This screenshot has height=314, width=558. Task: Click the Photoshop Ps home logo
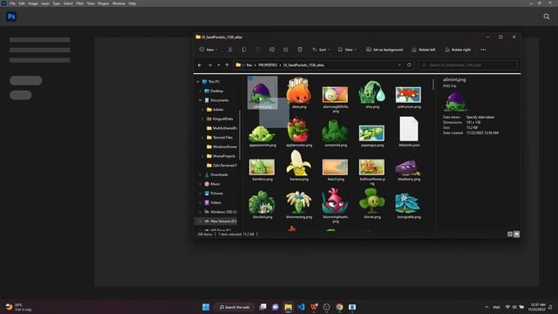click(11, 17)
